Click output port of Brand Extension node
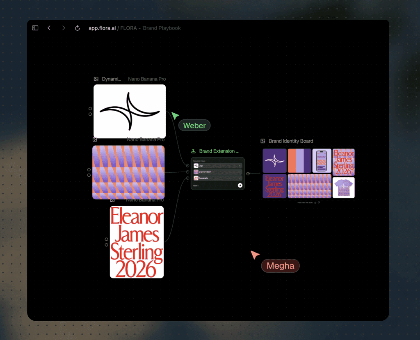The image size is (420, 340). point(248,173)
